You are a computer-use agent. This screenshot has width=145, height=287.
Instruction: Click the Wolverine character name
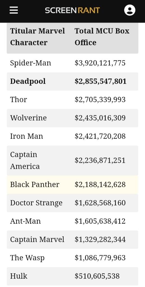[28, 118]
